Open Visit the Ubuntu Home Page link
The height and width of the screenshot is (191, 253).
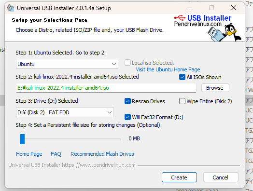pyautogui.click(x=168, y=69)
